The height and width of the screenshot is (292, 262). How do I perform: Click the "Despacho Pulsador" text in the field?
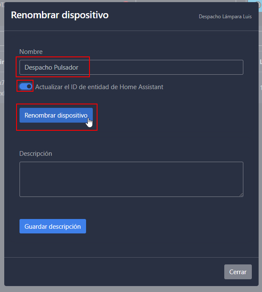pos(51,67)
